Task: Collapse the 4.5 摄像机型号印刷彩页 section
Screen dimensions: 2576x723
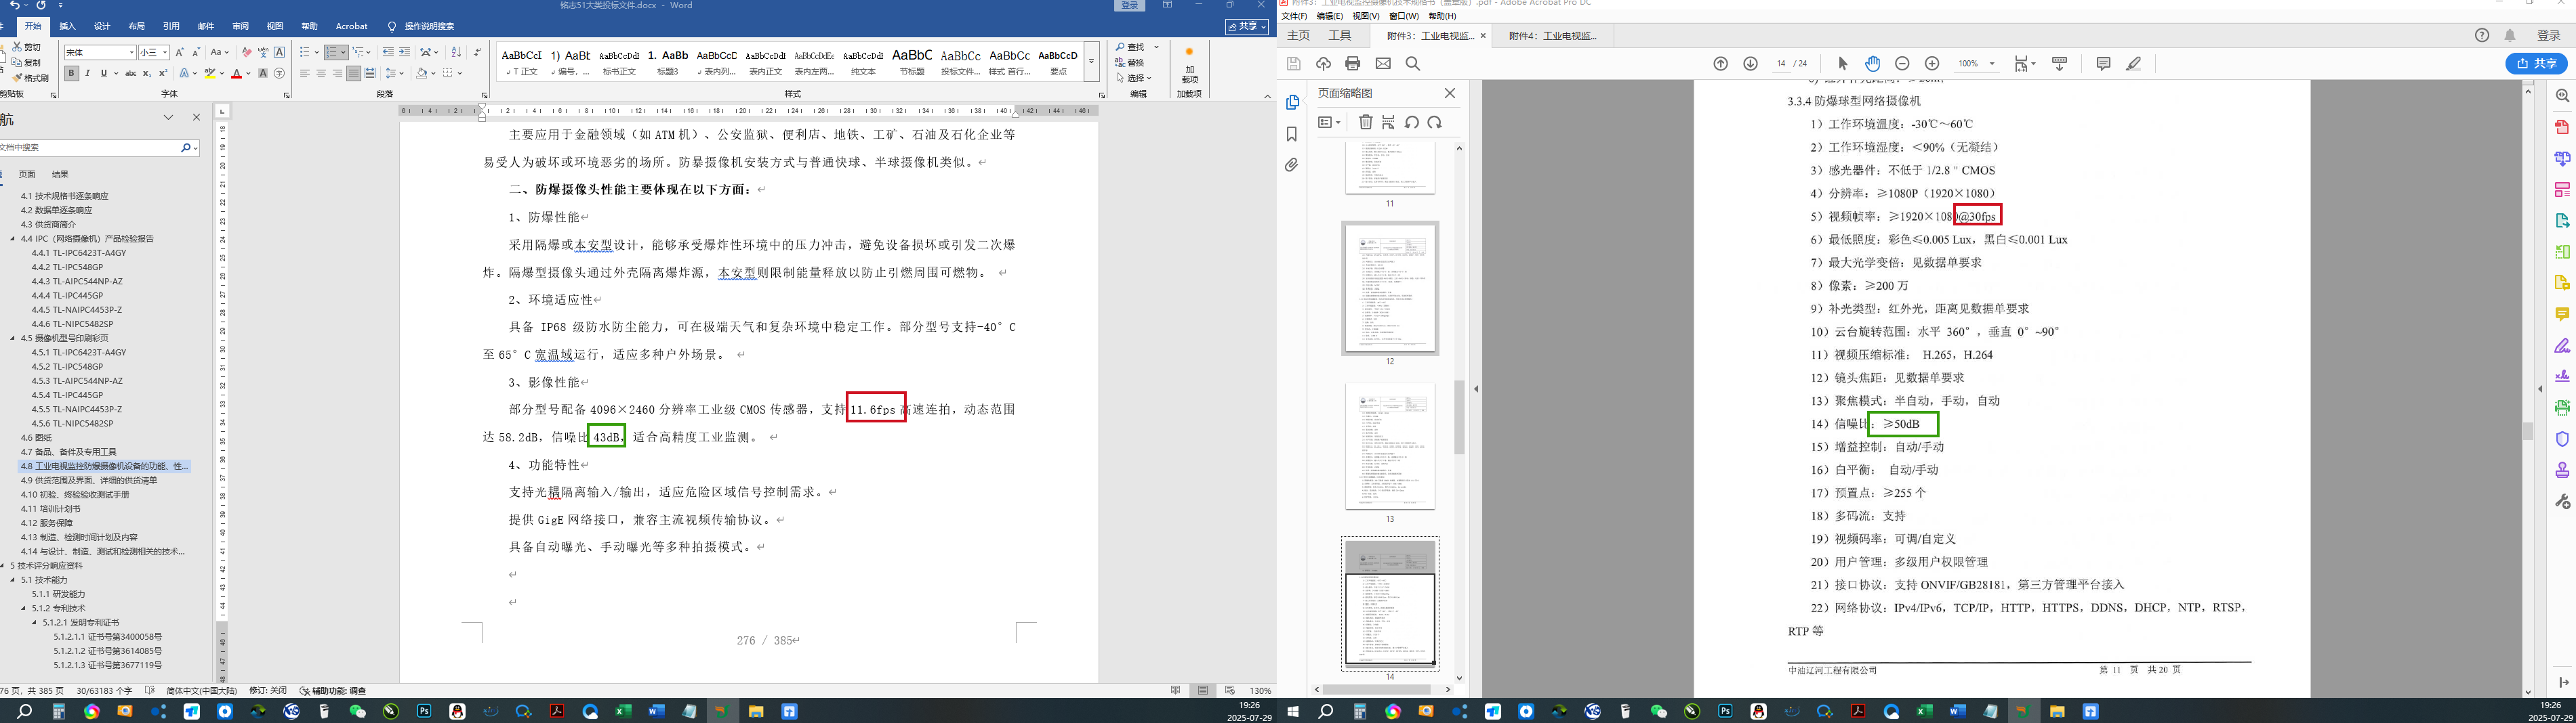Action: [x=13, y=338]
